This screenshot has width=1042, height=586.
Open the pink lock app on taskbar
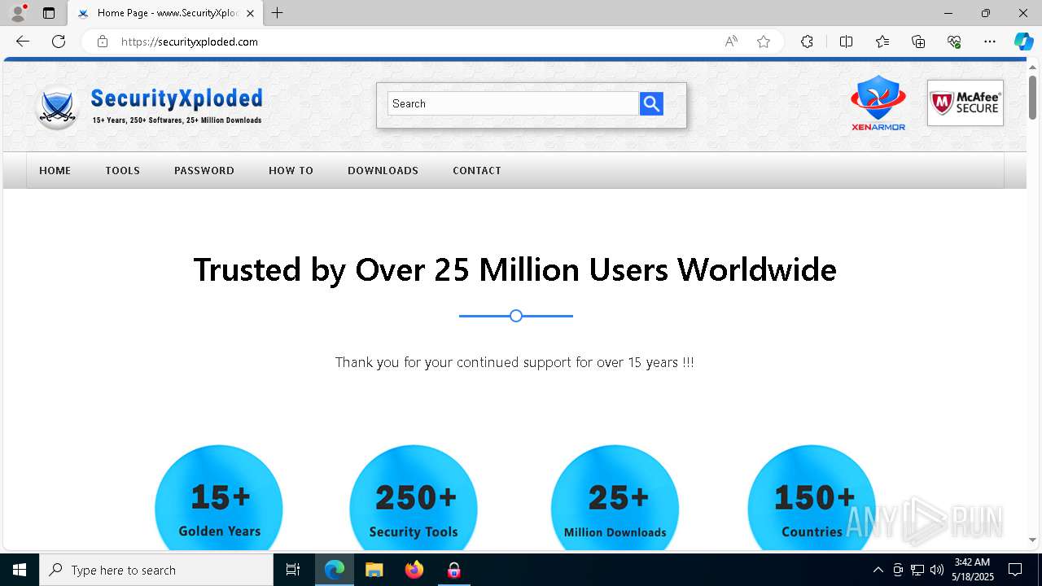tap(453, 570)
